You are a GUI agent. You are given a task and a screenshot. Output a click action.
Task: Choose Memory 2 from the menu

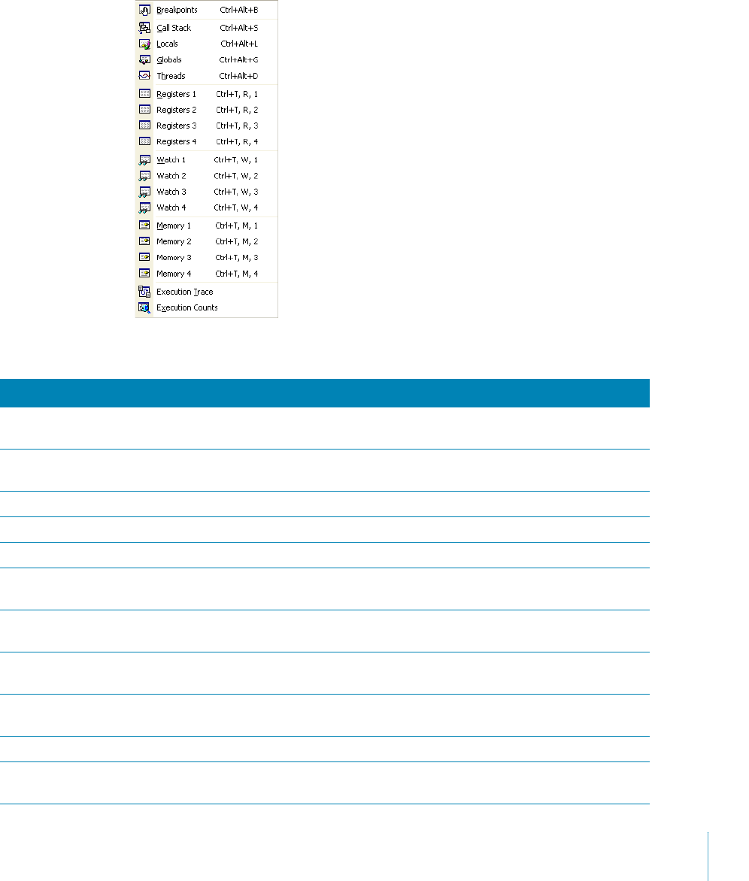pos(207,241)
